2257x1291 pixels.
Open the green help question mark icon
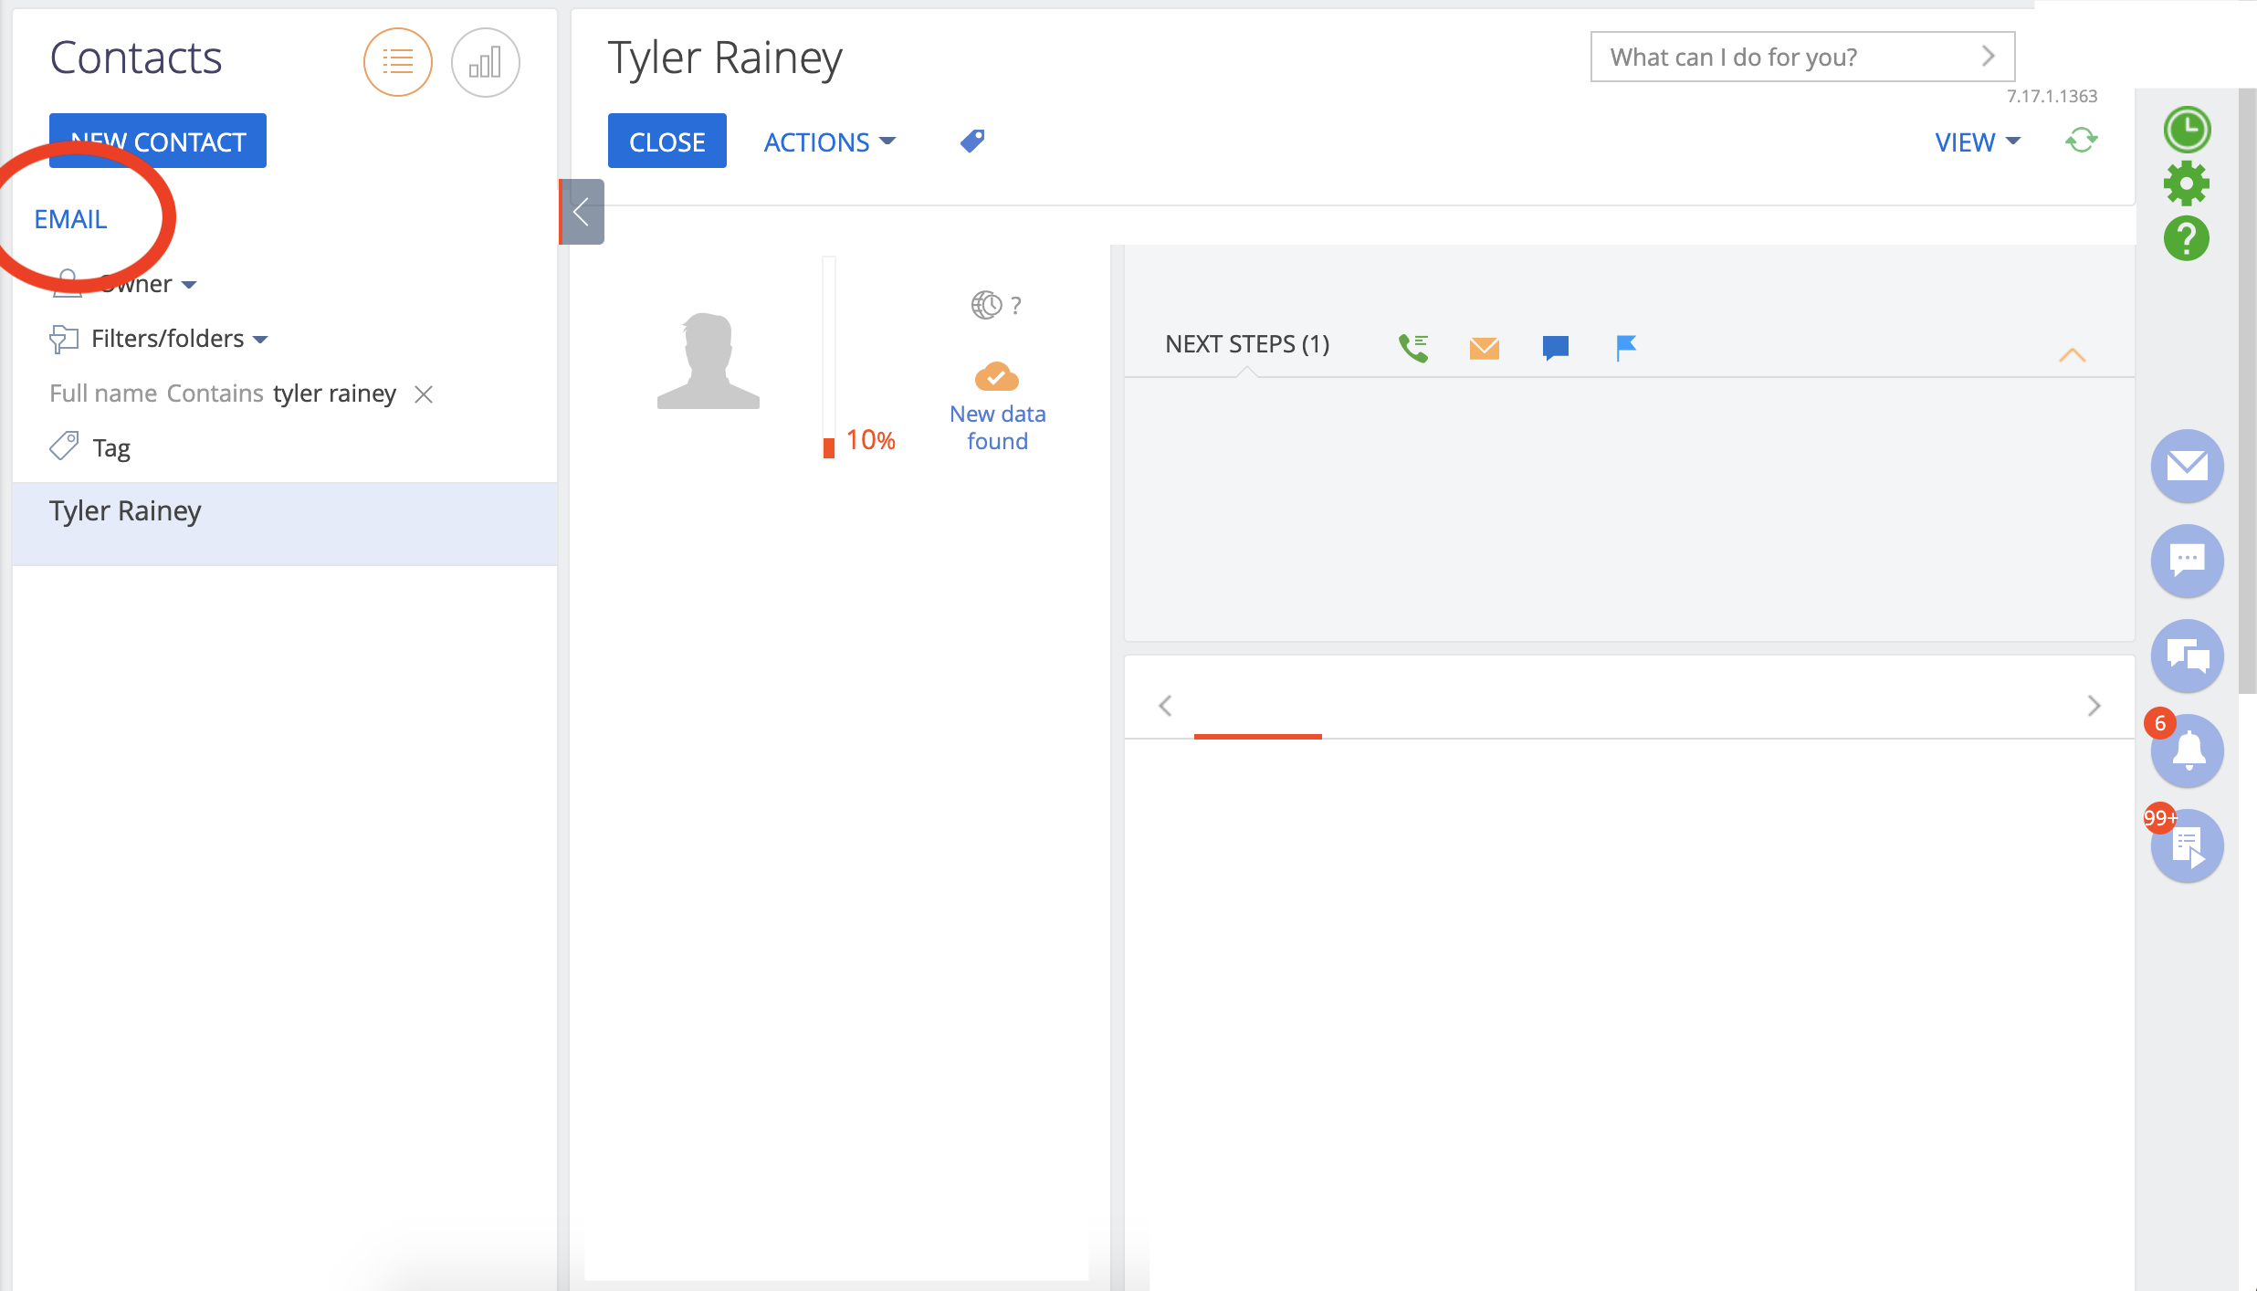(2187, 238)
